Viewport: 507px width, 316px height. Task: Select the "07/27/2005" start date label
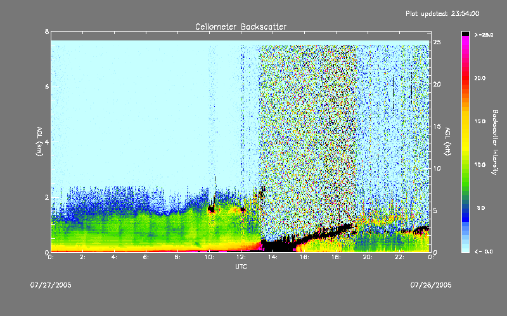pyautogui.click(x=51, y=285)
